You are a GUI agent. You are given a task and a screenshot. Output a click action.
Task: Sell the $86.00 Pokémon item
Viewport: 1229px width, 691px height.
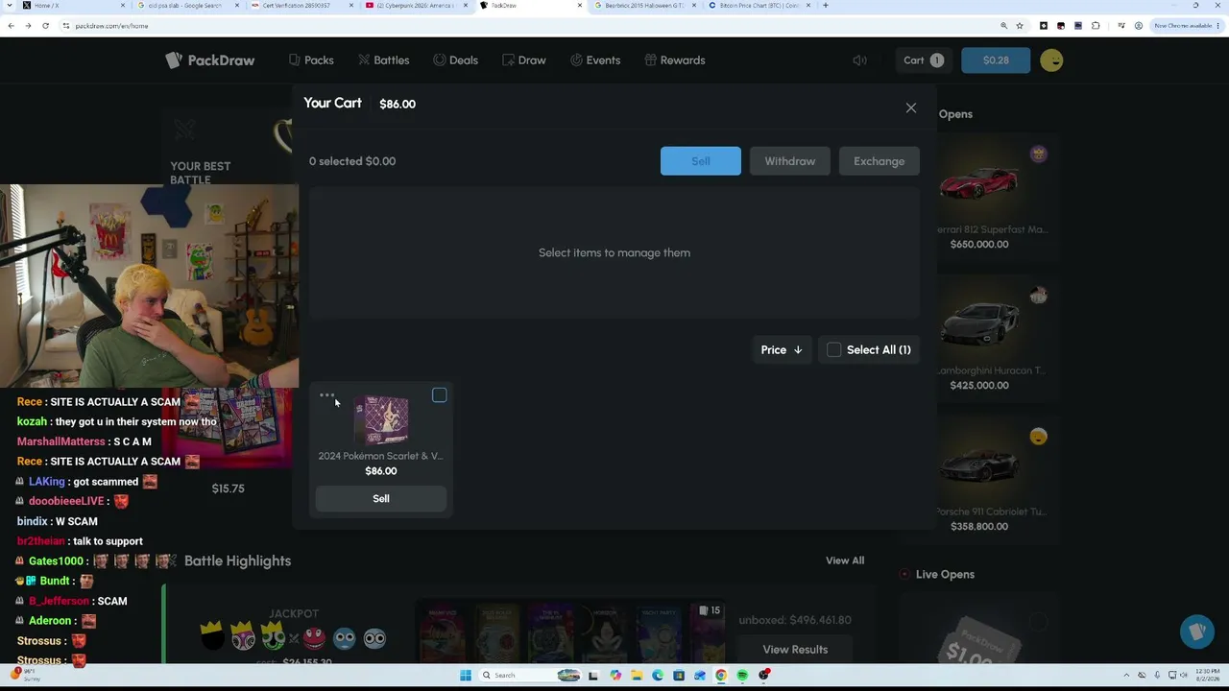[x=381, y=499]
